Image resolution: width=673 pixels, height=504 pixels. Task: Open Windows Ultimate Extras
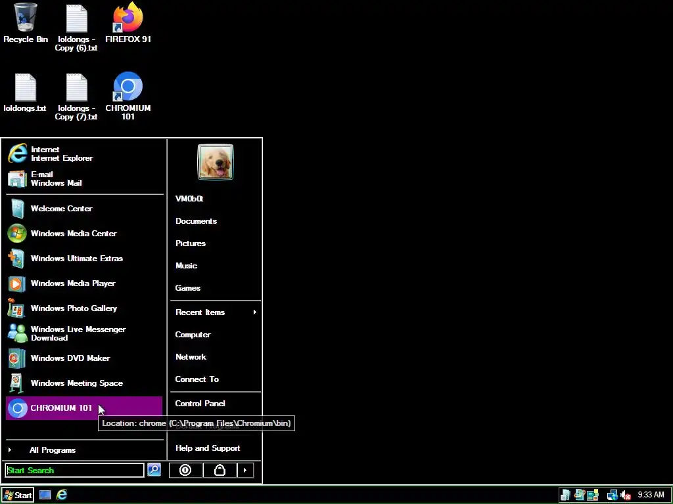point(85,259)
